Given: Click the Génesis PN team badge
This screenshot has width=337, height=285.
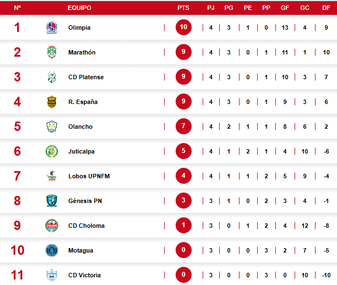Looking at the screenshot, I should [x=51, y=201].
